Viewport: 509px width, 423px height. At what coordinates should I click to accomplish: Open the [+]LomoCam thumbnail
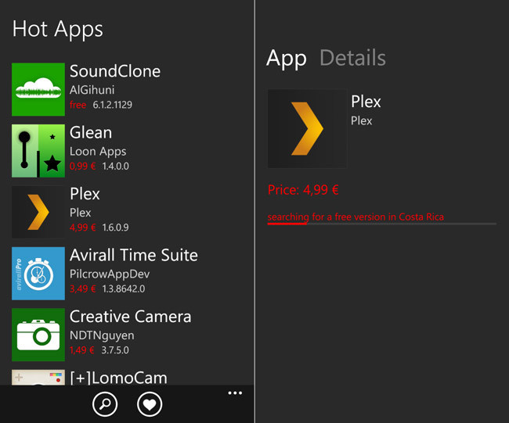(x=38, y=378)
